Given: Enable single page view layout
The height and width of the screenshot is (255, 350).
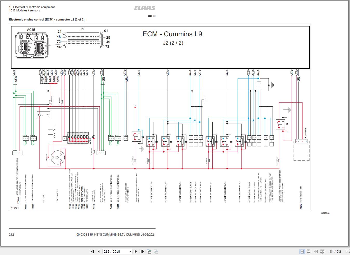Looking at the screenshot, I should pyautogui.click(x=302, y=251).
